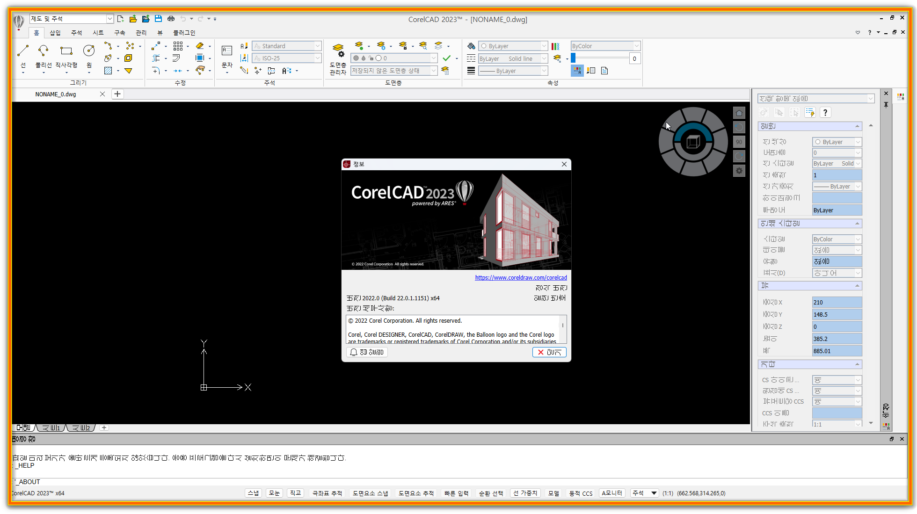Open coreldraw.com/corelcad link in About dialog
The image size is (917, 514).
pyautogui.click(x=521, y=277)
